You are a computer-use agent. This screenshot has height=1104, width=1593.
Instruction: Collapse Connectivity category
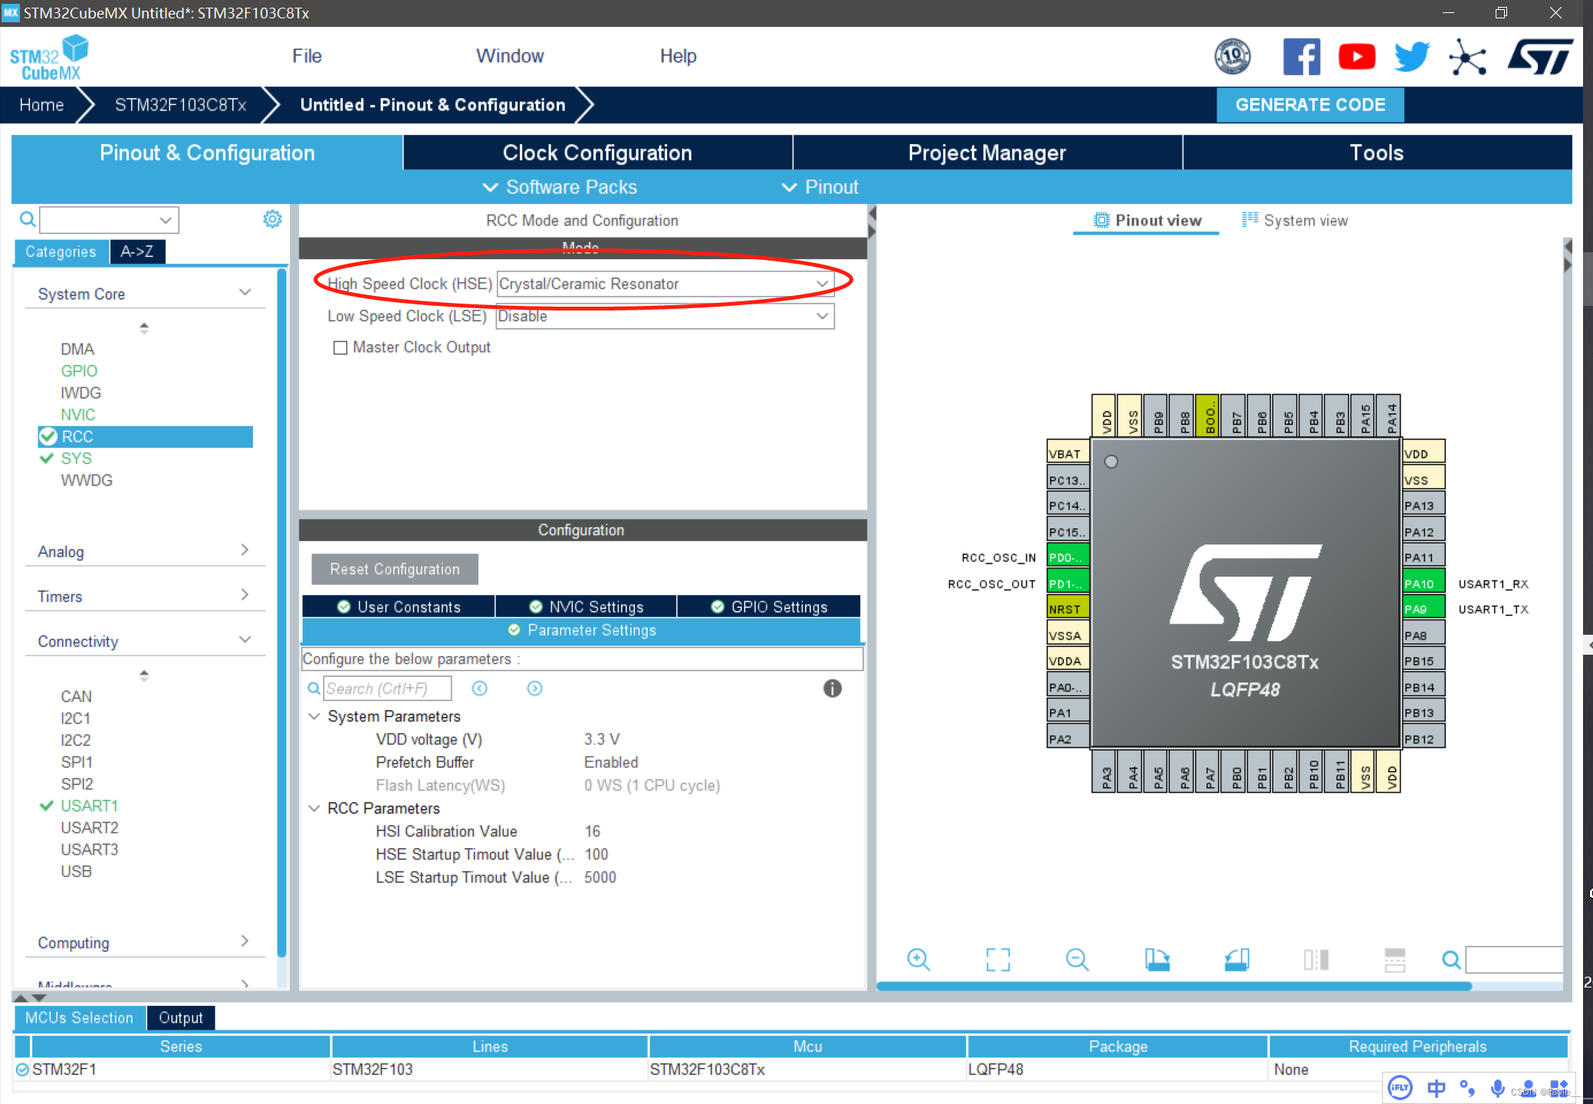(245, 639)
